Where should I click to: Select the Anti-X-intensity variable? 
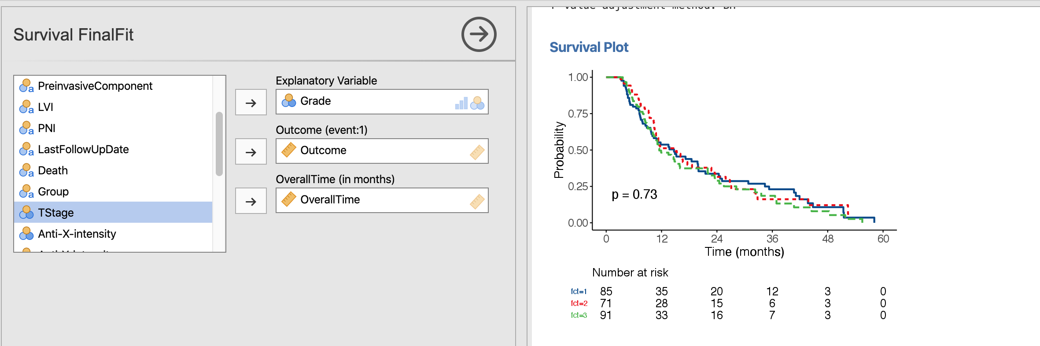tap(77, 234)
